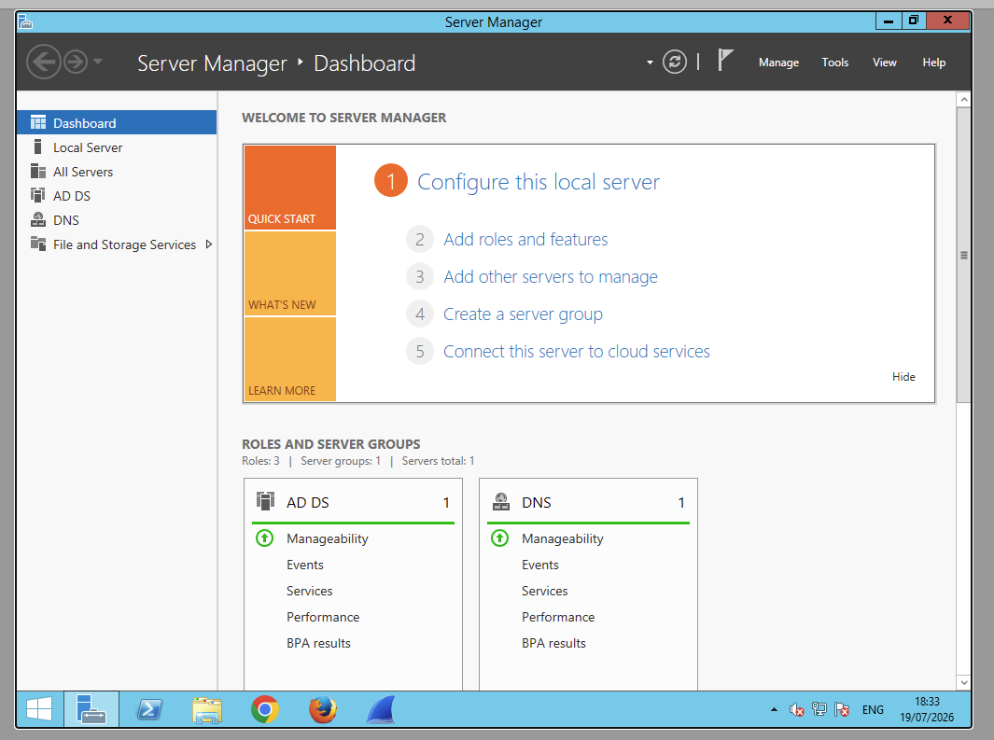The width and height of the screenshot is (994, 740).
Task: Select Dashboard in the sidebar
Action: coord(117,123)
